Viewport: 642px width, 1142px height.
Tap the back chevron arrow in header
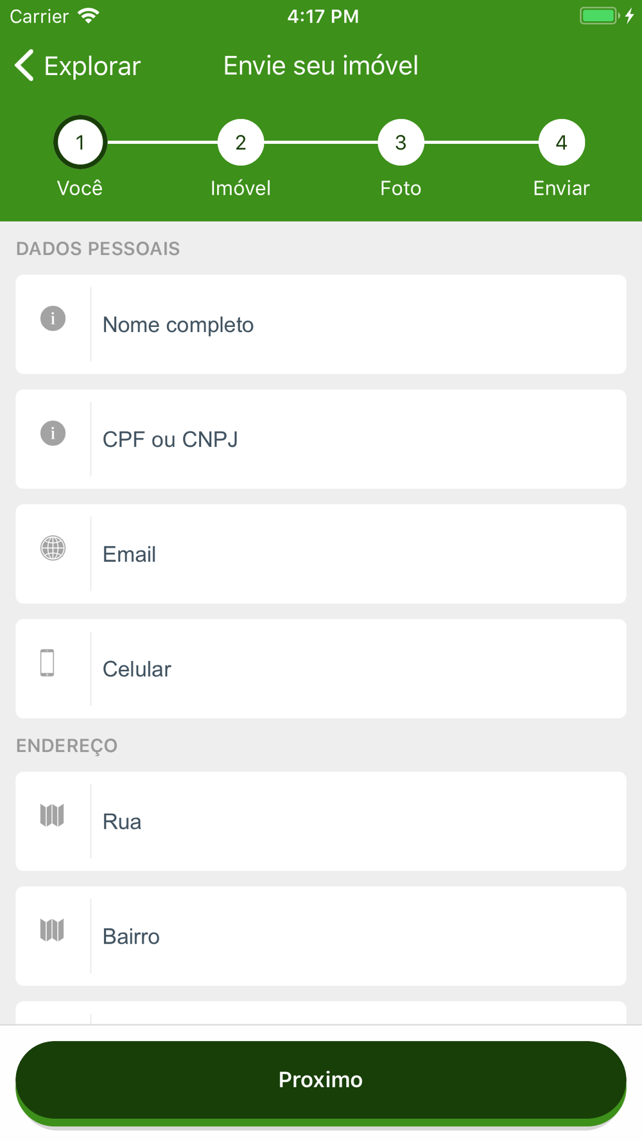pos(24,66)
